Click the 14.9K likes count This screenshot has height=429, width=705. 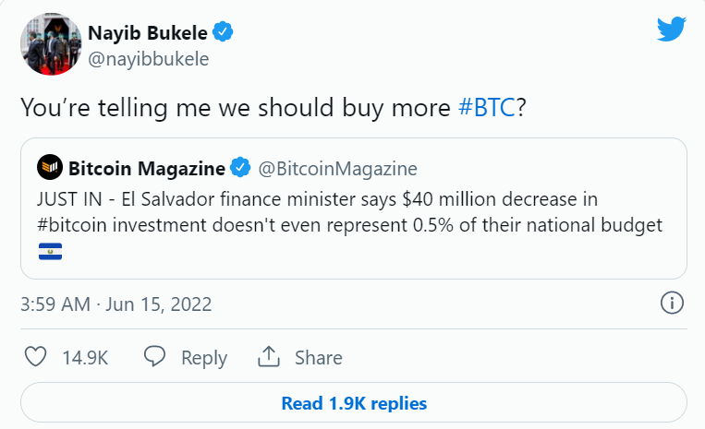click(83, 358)
